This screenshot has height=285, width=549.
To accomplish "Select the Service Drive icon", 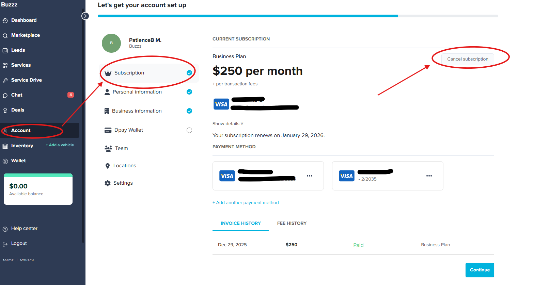I will coord(5,80).
